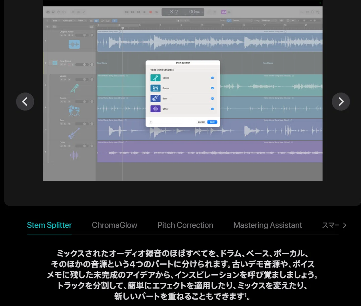Screen dimensions: 361x306
Task: Solo the Vocals track
Action: point(65,79)
